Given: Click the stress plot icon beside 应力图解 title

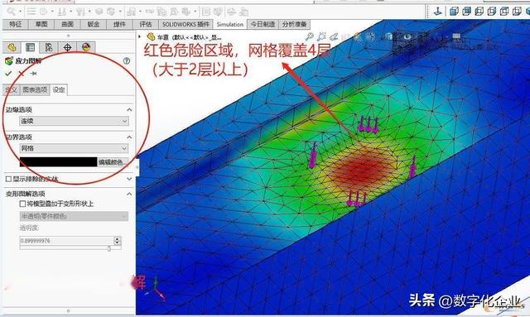Looking at the screenshot, I should tap(9, 61).
